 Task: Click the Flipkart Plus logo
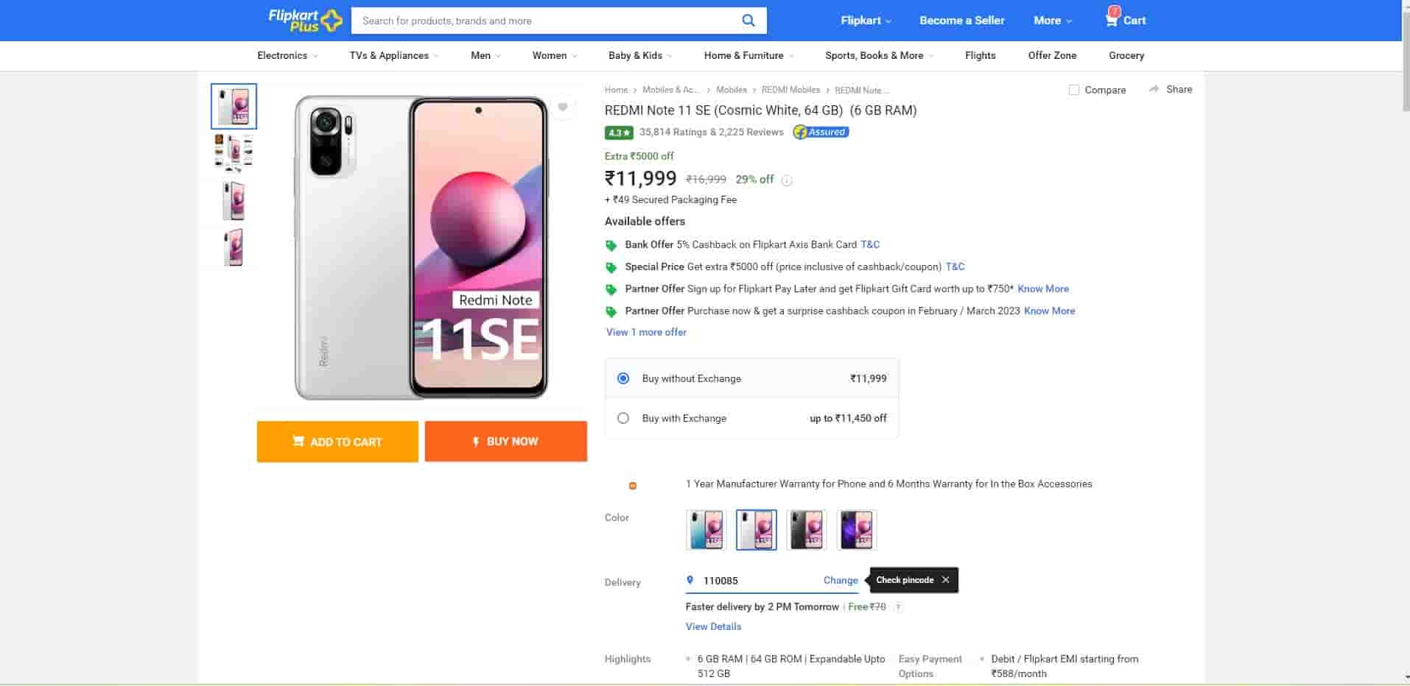(305, 21)
